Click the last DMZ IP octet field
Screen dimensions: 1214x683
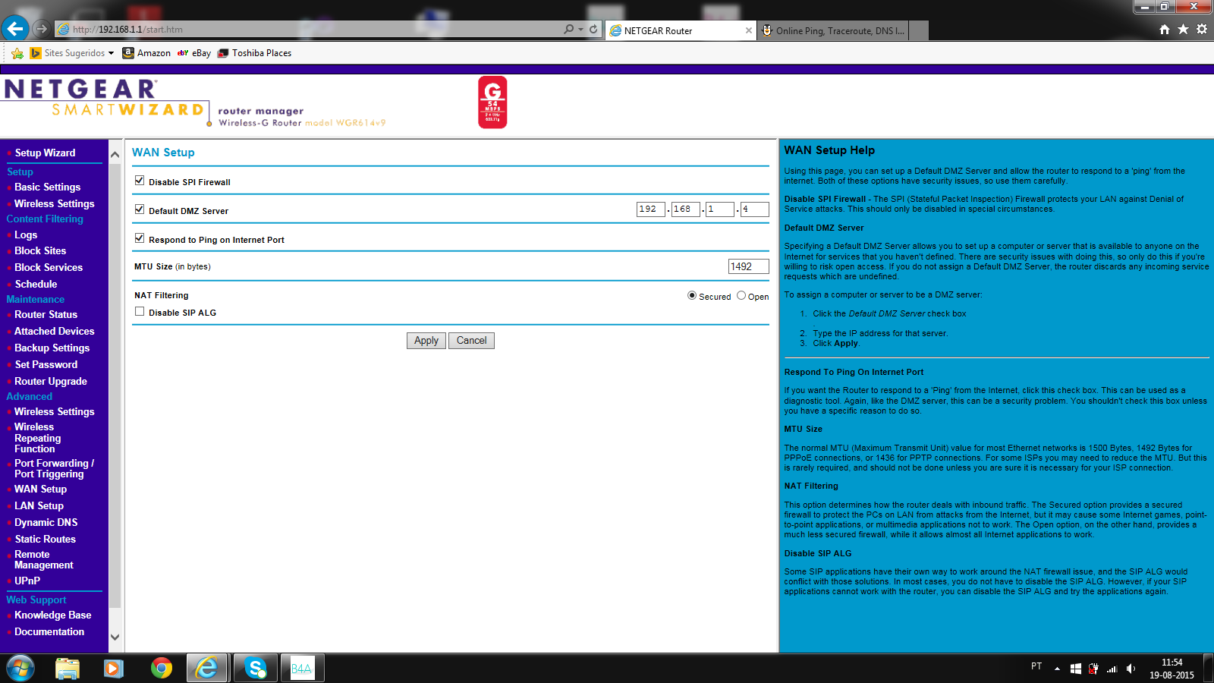point(754,209)
